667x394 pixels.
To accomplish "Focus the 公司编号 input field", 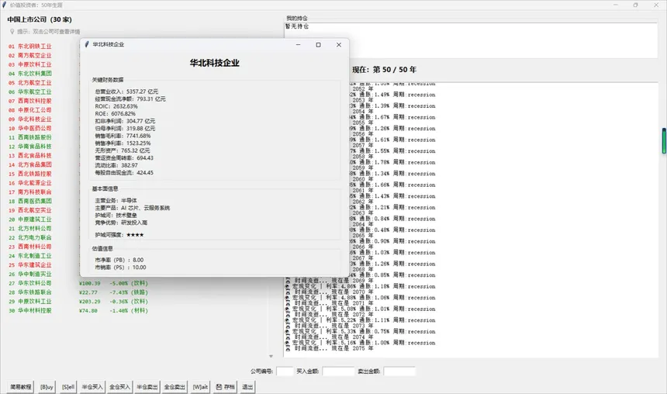I will [x=285, y=372].
